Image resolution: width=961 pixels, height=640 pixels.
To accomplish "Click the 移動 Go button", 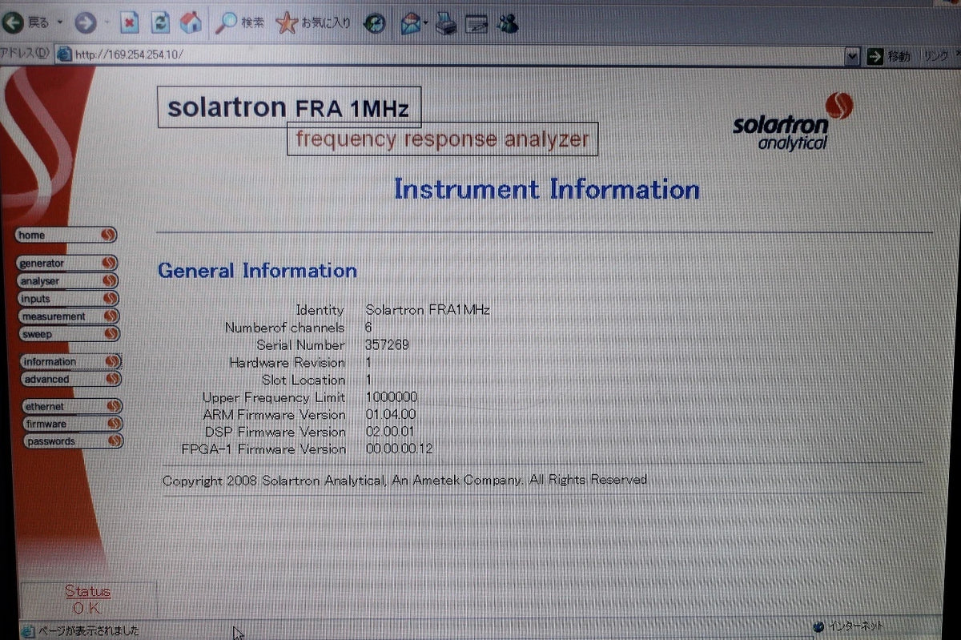I will tap(888, 56).
